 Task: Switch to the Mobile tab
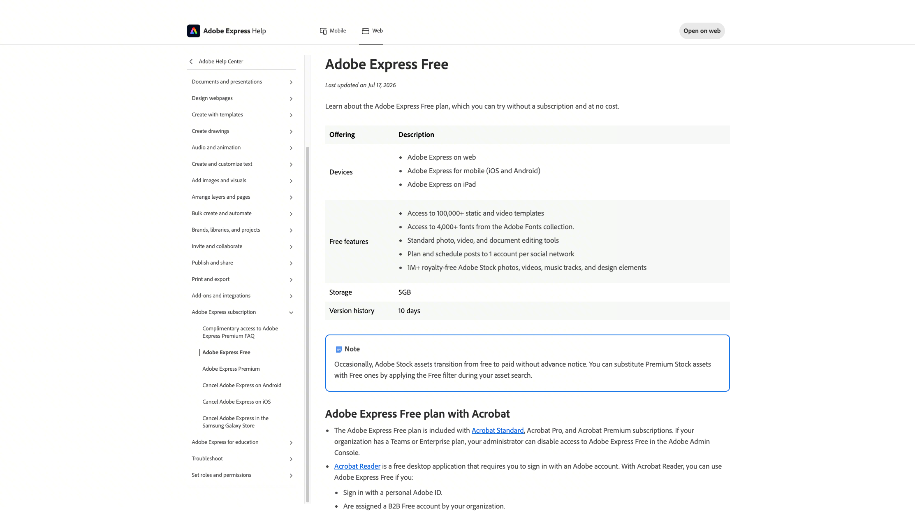click(333, 31)
